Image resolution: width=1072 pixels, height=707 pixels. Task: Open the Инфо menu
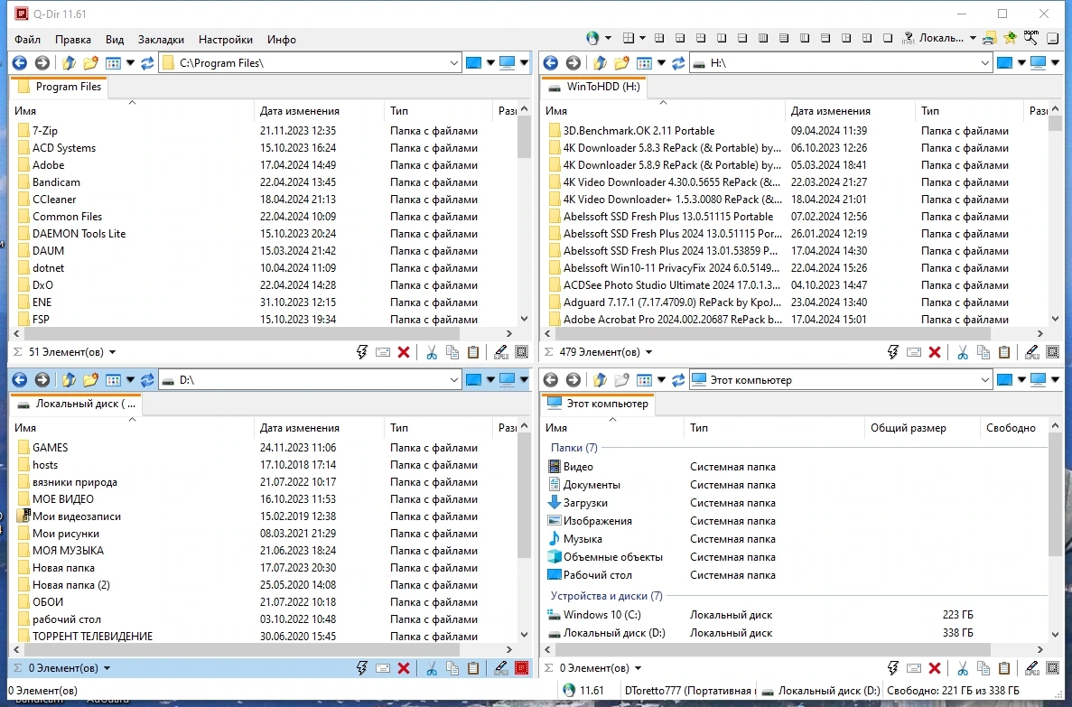[282, 40]
